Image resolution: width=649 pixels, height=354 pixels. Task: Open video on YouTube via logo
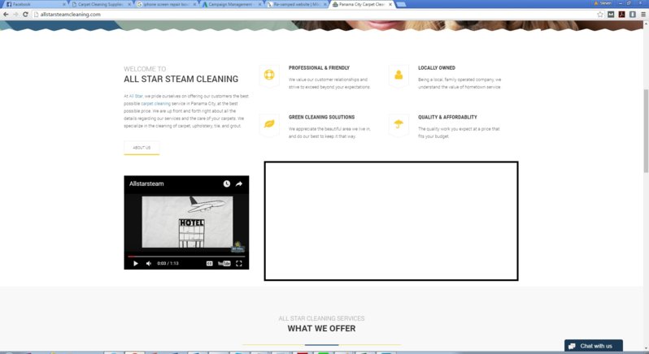pyautogui.click(x=224, y=263)
